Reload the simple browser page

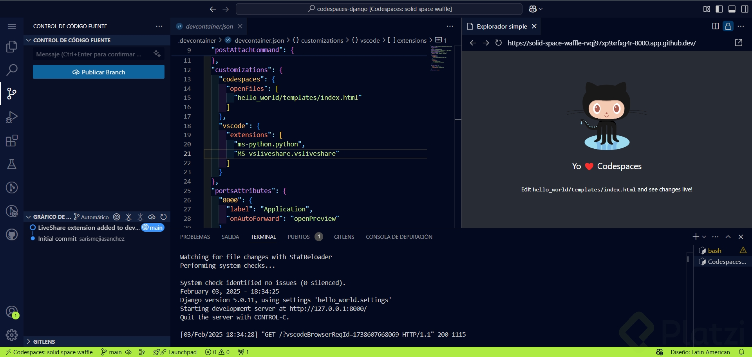[498, 43]
